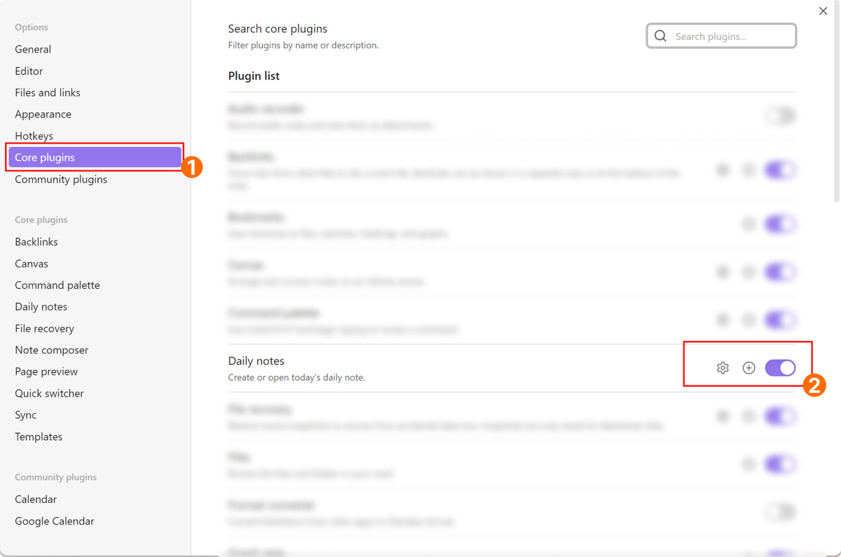The height and width of the screenshot is (557, 841).
Task: Click the magnifier icon in plugin search
Action: (x=660, y=36)
